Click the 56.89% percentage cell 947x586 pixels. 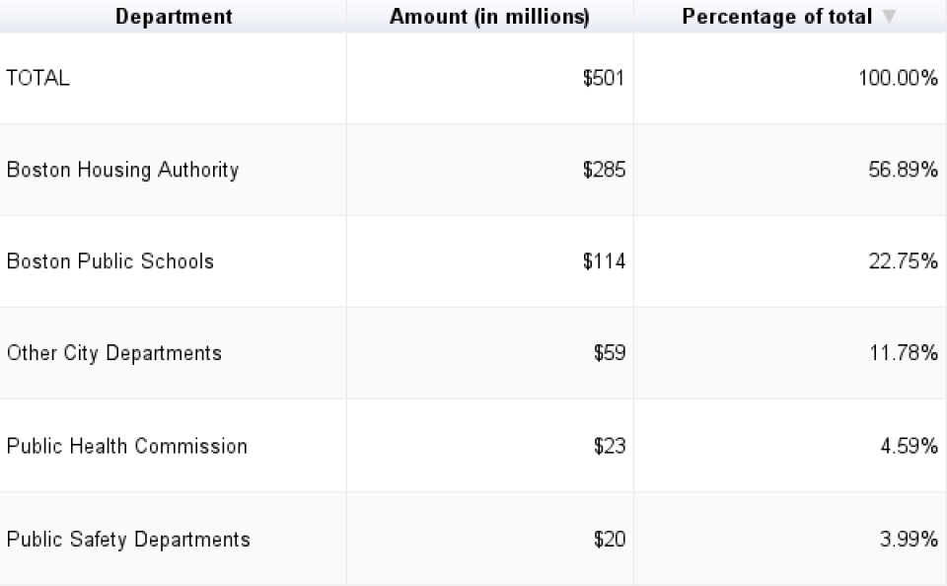pos(789,170)
